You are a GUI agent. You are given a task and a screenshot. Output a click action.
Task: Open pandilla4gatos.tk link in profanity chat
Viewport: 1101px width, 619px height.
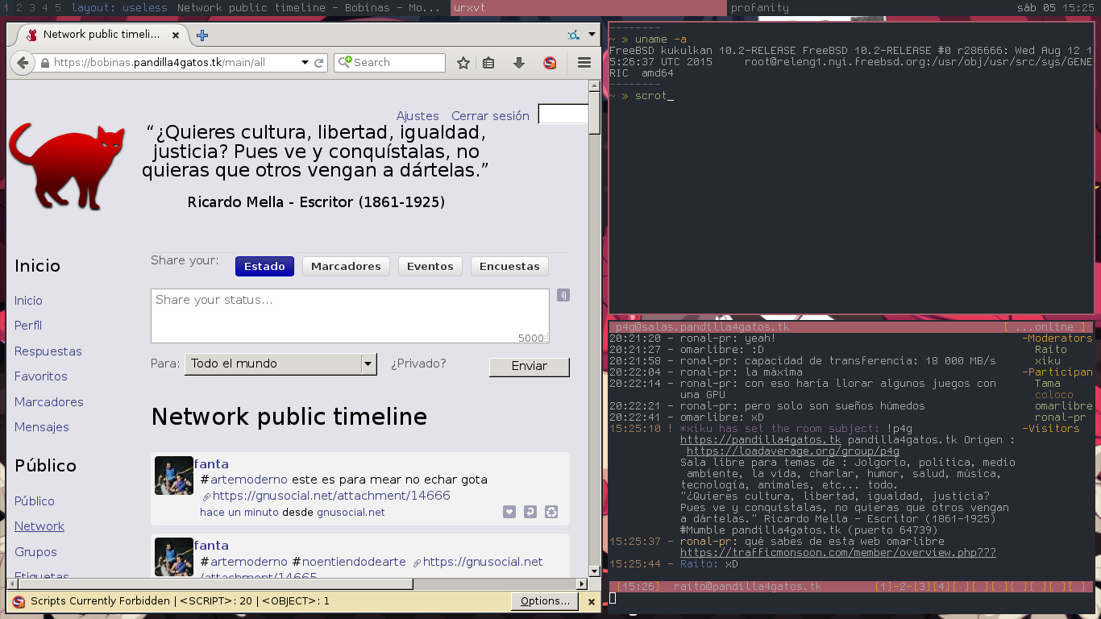760,440
